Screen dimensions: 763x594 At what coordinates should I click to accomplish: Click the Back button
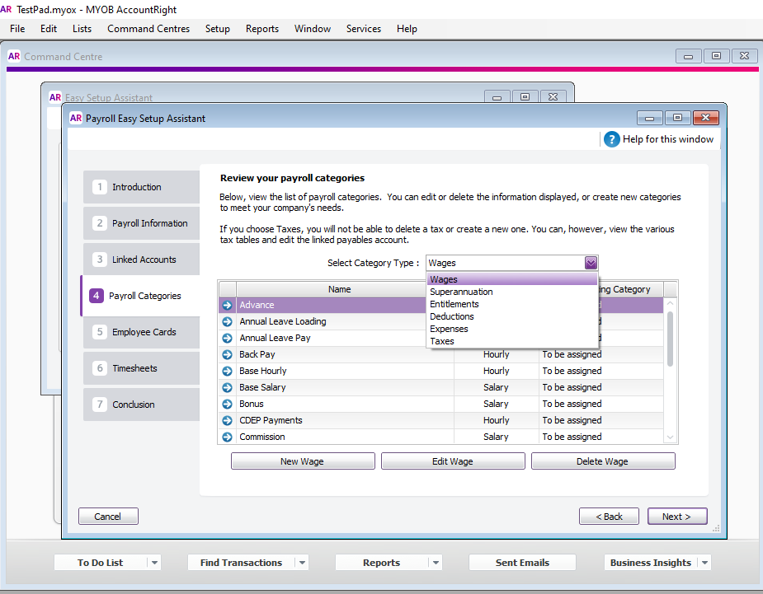point(609,517)
